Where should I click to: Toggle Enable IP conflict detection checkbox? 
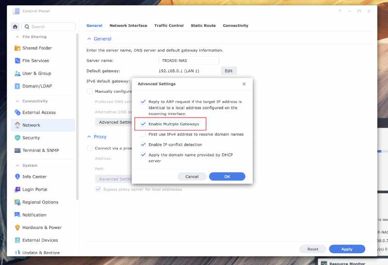point(143,145)
